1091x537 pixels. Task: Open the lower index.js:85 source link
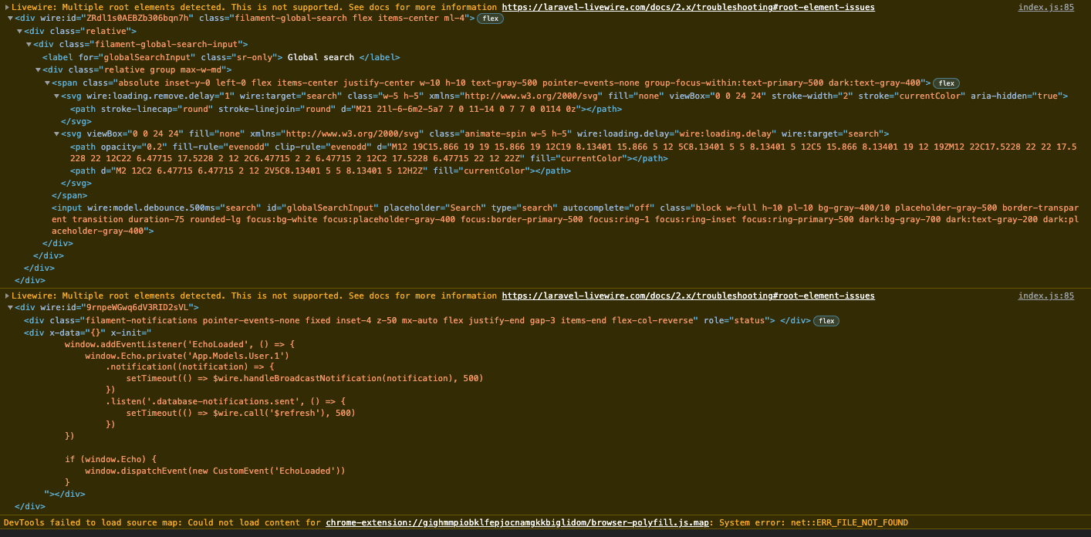pos(1046,296)
